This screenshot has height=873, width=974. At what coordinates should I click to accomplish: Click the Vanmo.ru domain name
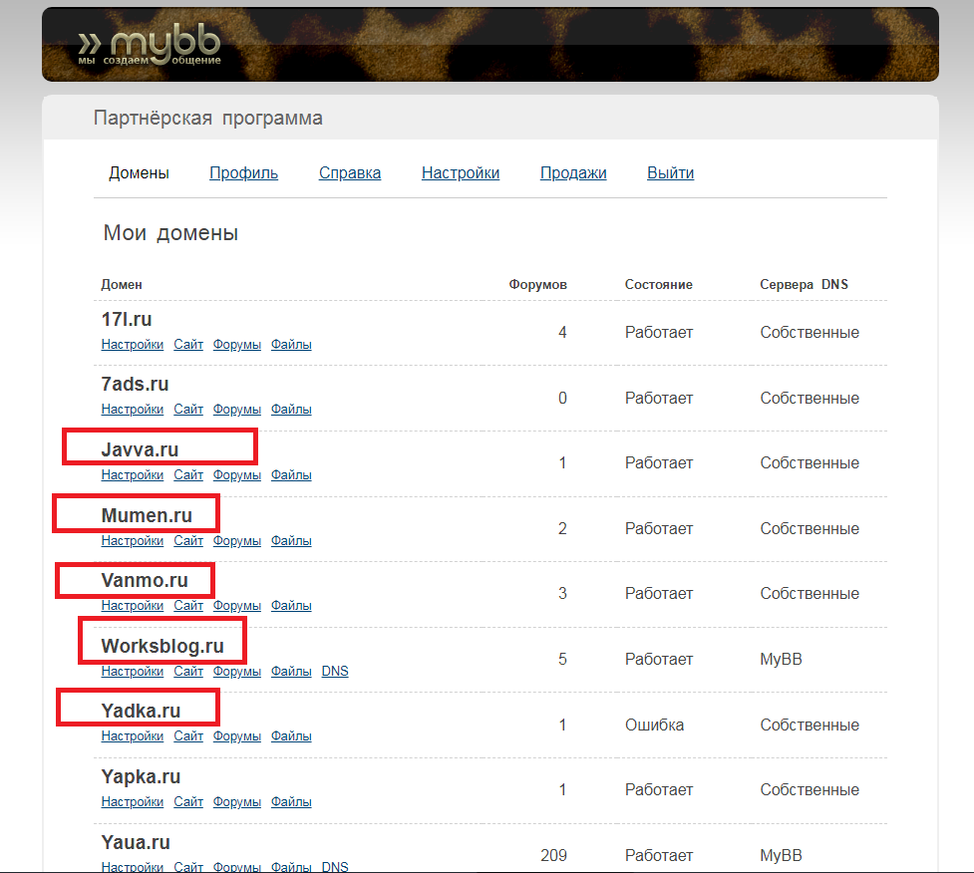coord(145,581)
